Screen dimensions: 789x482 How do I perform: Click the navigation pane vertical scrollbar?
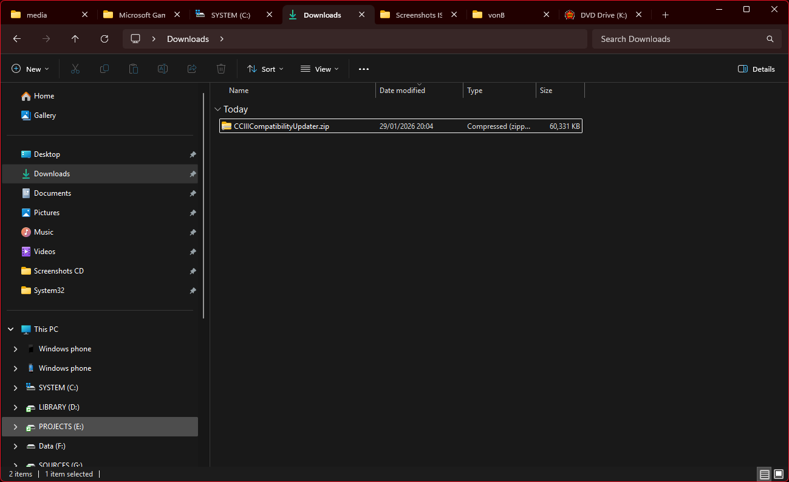pos(203,207)
